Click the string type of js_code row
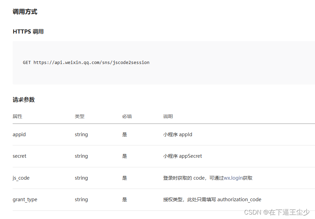Screen dimensions: 315x219 coord(81,178)
